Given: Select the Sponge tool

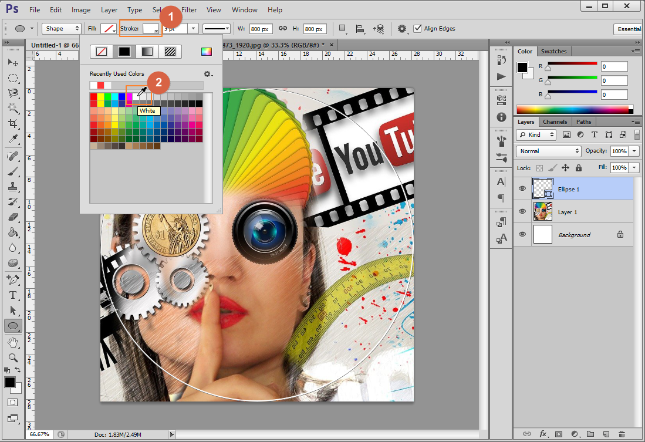Looking at the screenshot, I should coord(13,262).
